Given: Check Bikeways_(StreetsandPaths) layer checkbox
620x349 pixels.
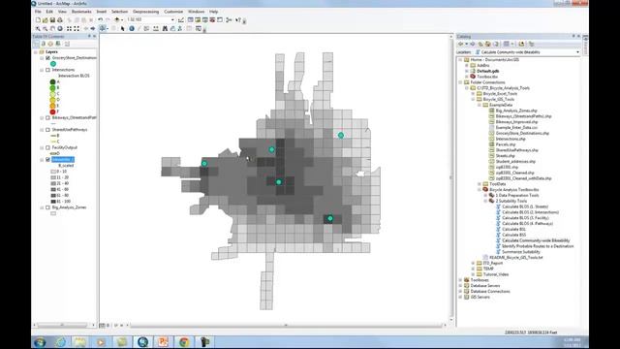Looking at the screenshot, I should (47, 117).
